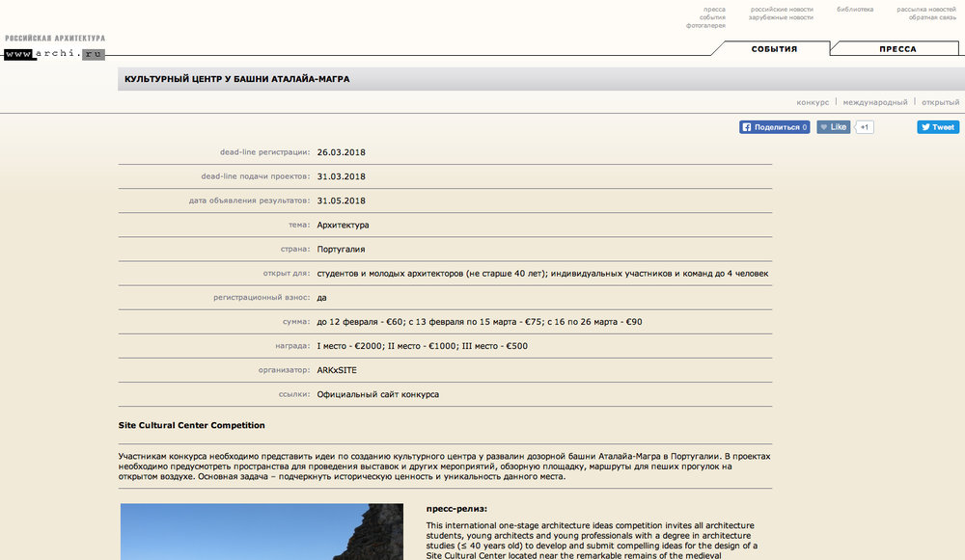Image resolution: width=965 pixels, height=560 pixels.
Task: Tweet this page using Twitter button
Action: coord(937,127)
